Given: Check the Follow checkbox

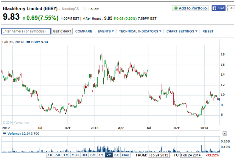Looking at the screenshot, I should [84, 8].
